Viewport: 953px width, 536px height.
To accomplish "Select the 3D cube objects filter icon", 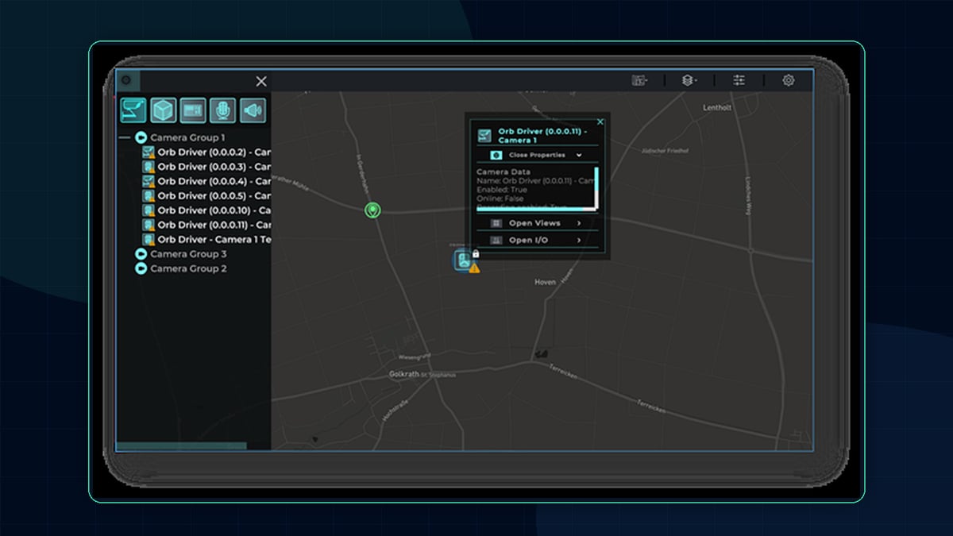I will tap(164, 110).
